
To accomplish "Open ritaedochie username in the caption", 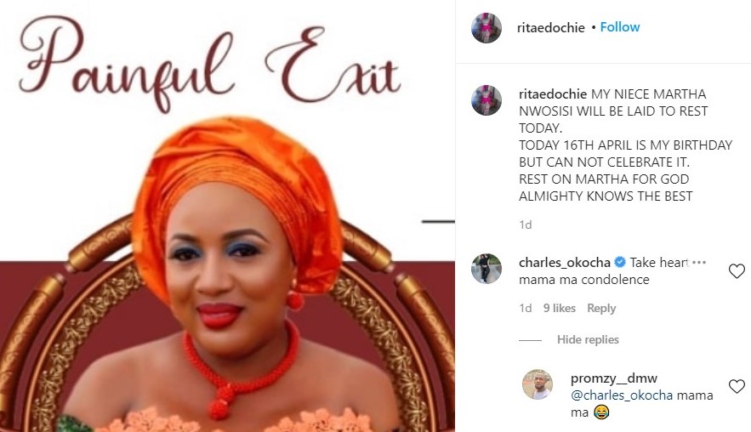I will pyautogui.click(x=553, y=94).
